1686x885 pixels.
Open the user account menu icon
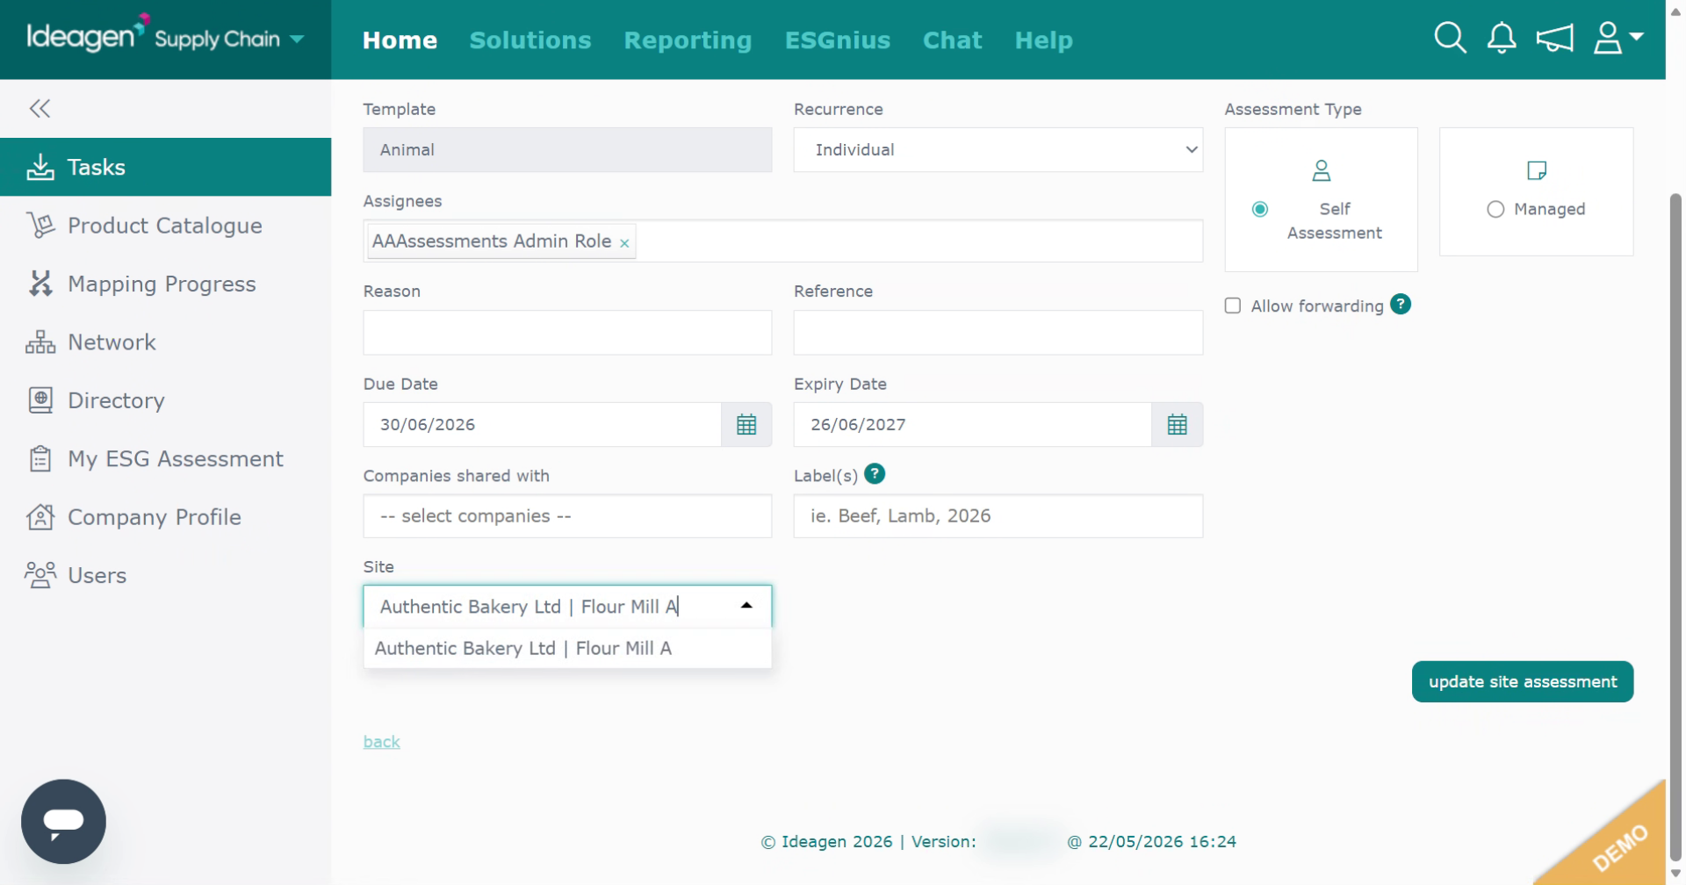coord(1618,39)
